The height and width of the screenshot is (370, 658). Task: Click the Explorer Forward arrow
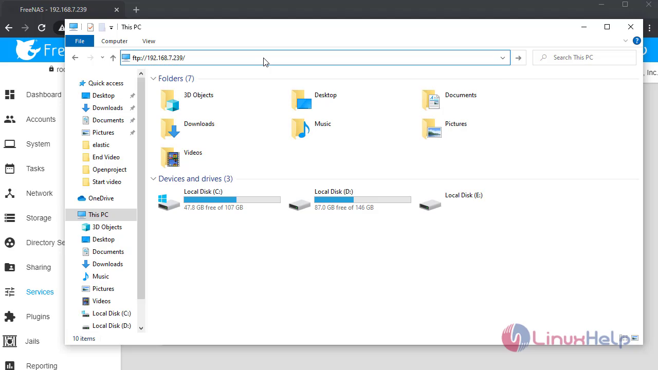90,58
